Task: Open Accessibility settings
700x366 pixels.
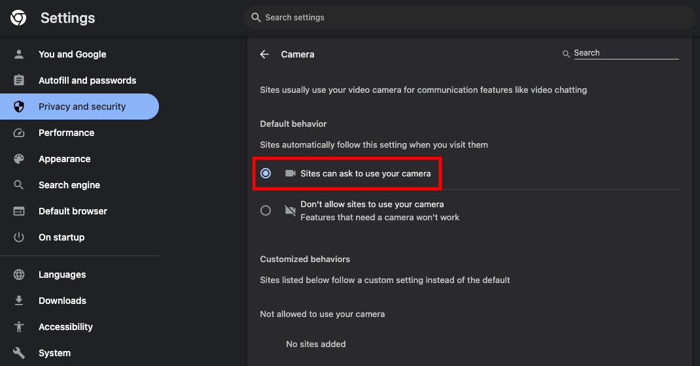Action: [x=79, y=327]
